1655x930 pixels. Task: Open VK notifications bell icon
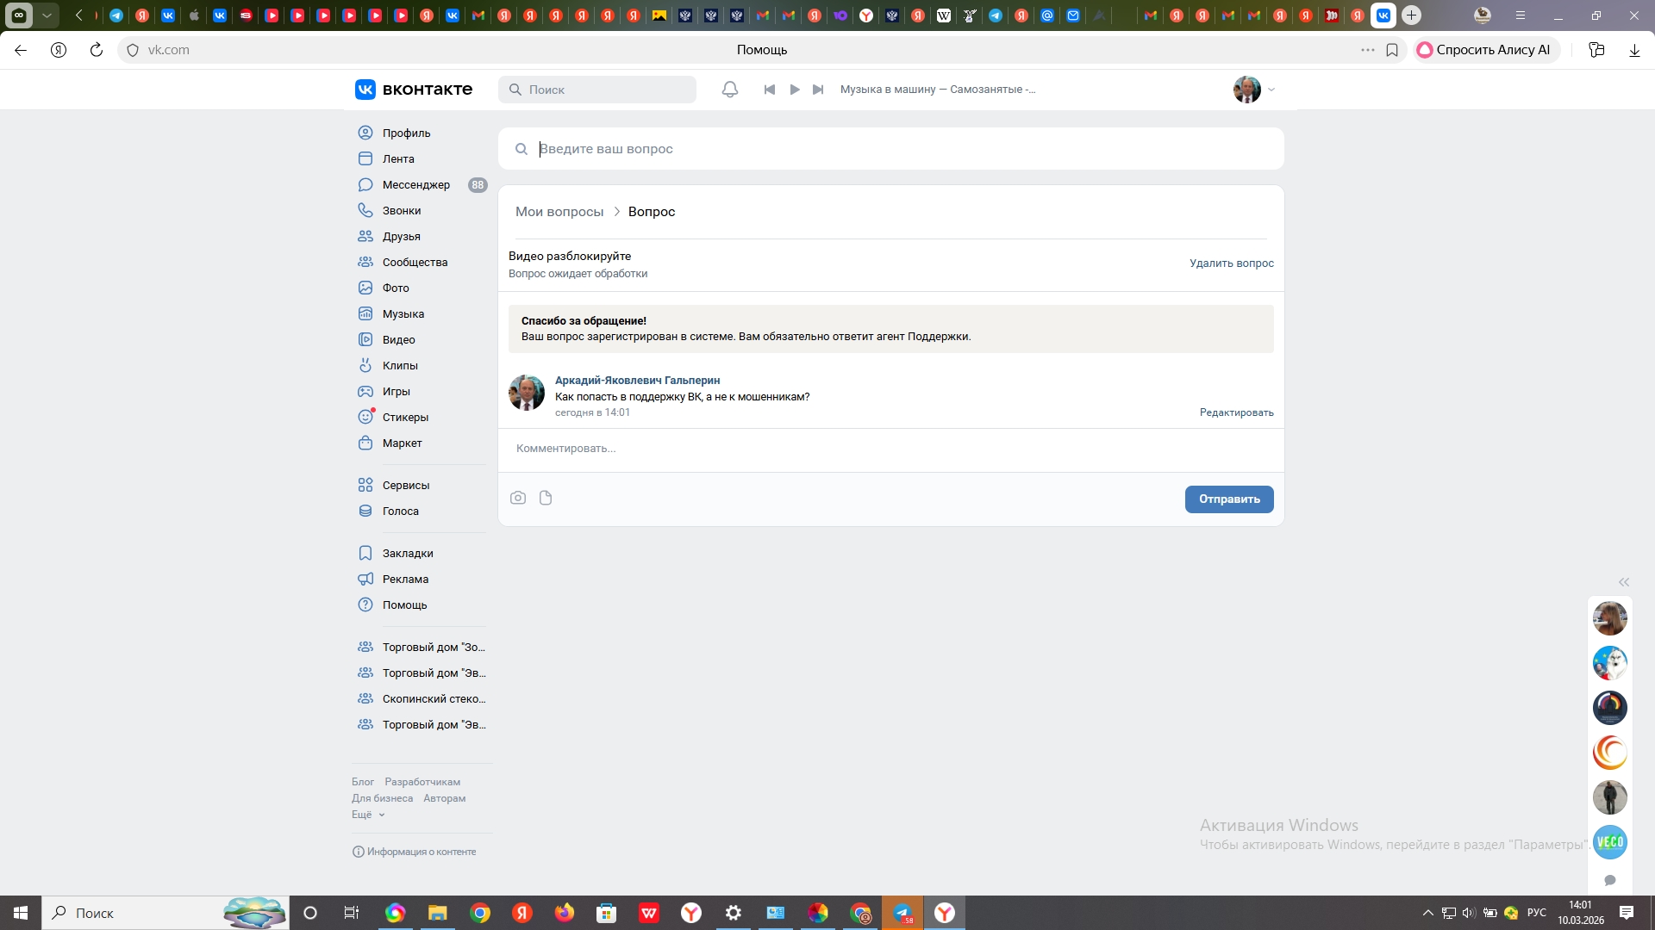729,90
